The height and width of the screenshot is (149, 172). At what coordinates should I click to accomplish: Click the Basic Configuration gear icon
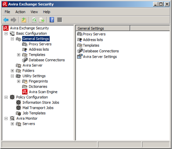12,34
